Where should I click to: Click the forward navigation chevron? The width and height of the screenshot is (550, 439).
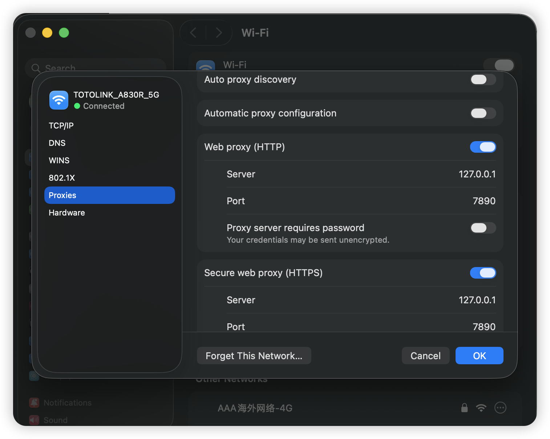(x=219, y=33)
